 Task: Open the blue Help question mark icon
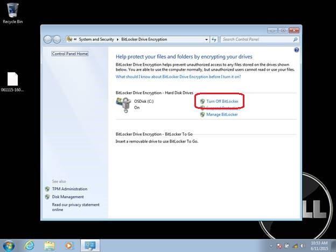pyautogui.click(x=296, y=50)
